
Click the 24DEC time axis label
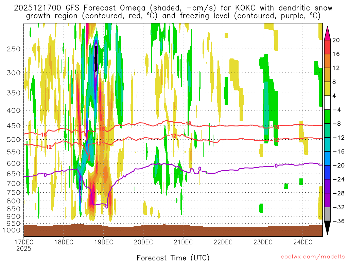pyautogui.click(x=303, y=242)
